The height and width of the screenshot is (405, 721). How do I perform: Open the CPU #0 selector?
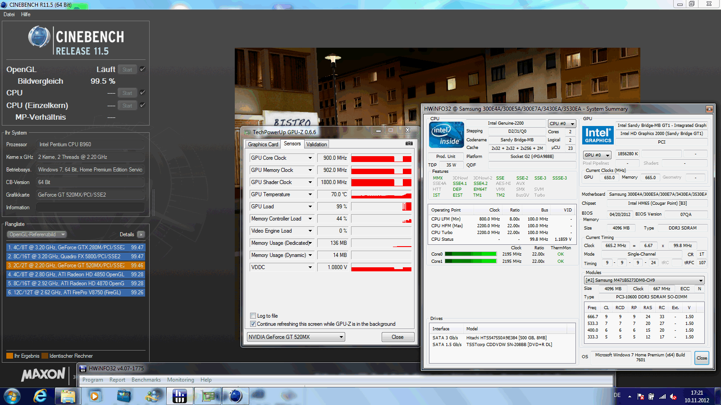pos(562,123)
